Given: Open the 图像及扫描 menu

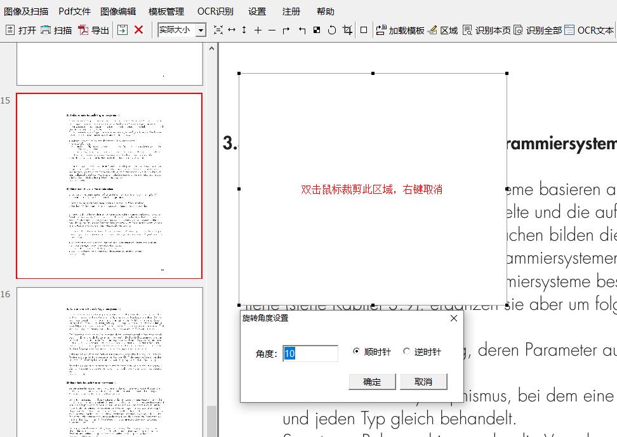Looking at the screenshot, I should [x=26, y=11].
